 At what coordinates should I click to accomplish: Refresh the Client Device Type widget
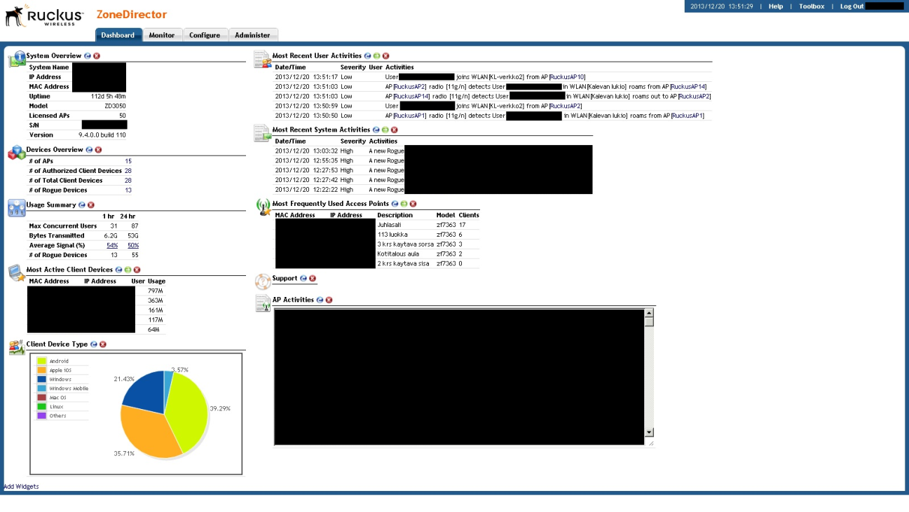click(94, 344)
